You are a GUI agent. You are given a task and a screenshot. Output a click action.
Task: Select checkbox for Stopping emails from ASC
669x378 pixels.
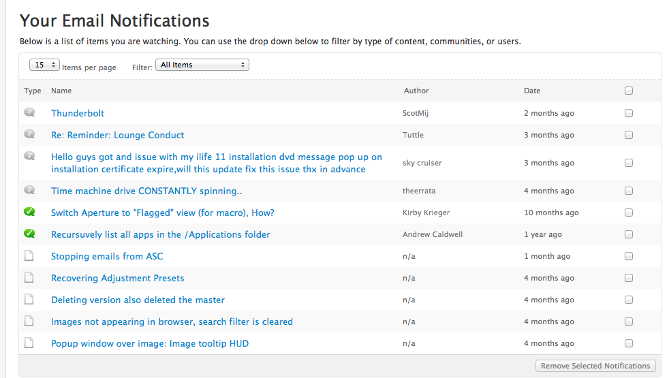pos(629,256)
